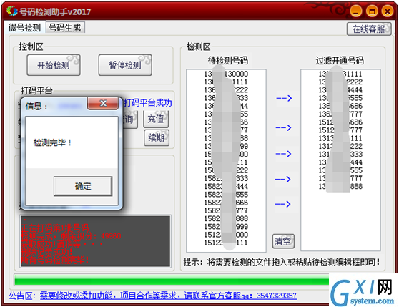
Task: Click the 检测完毕! message text
Action: point(52,142)
